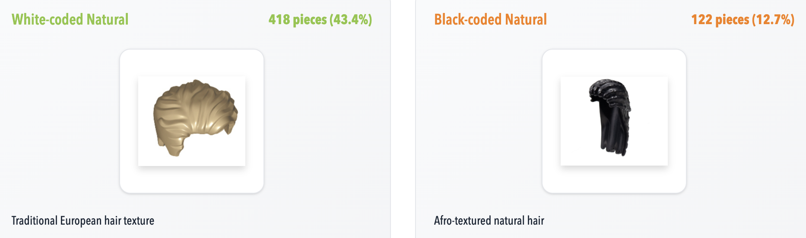This screenshot has width=806, height=238.
Task: Select the Black-coded Natural heading
Action: click(490, 20)
